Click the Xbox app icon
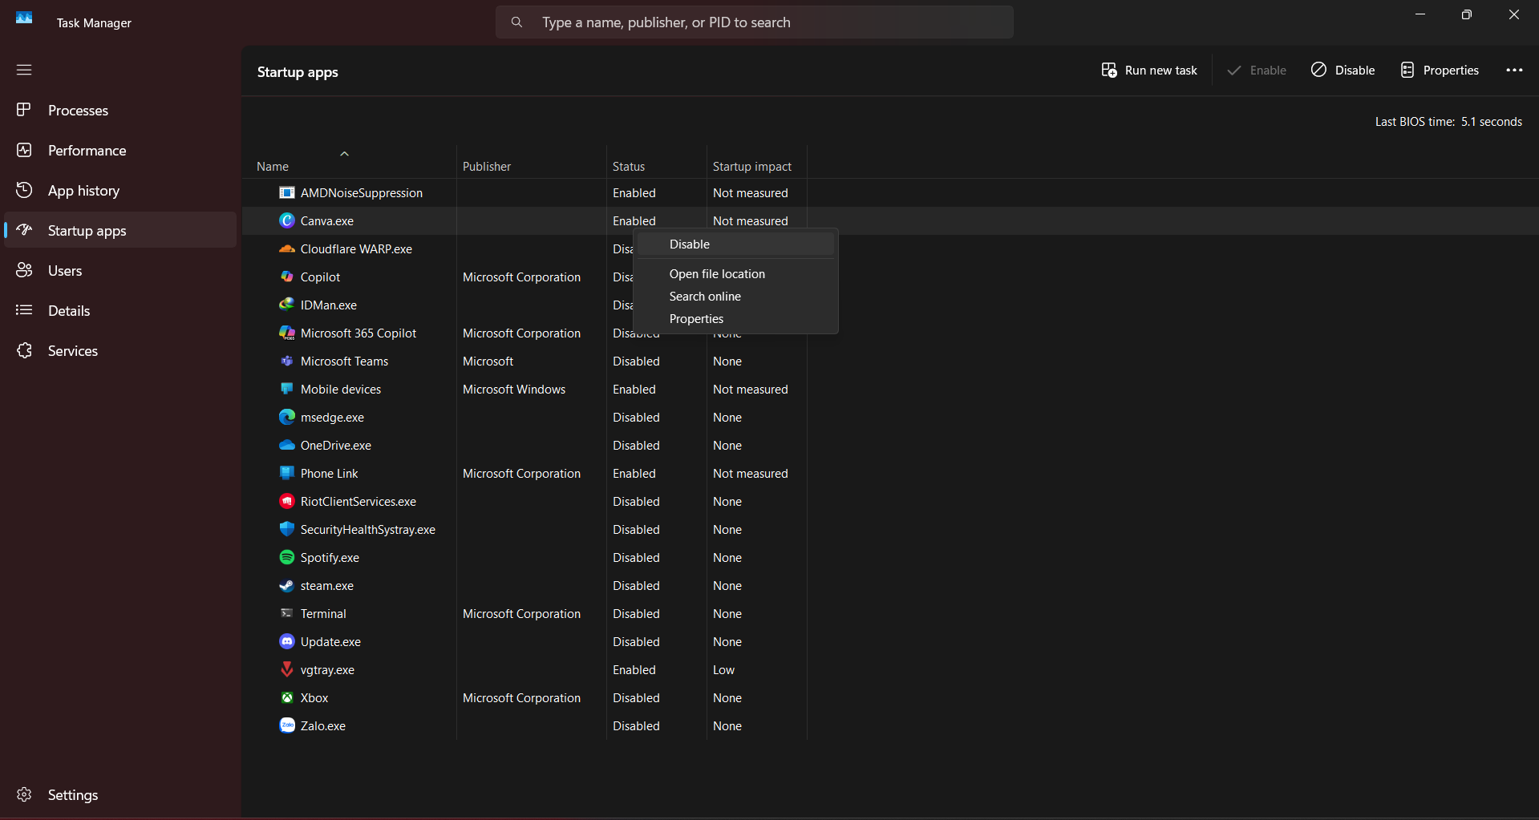The image size is (1539, 820). (287, 697)
